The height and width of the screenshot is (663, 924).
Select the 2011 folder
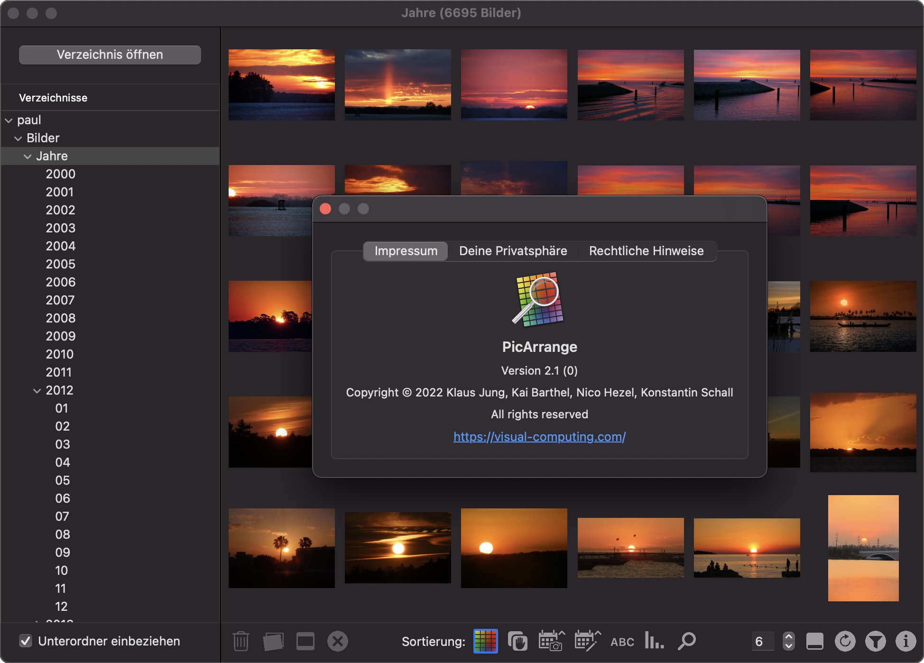click(x=59, y=372)
